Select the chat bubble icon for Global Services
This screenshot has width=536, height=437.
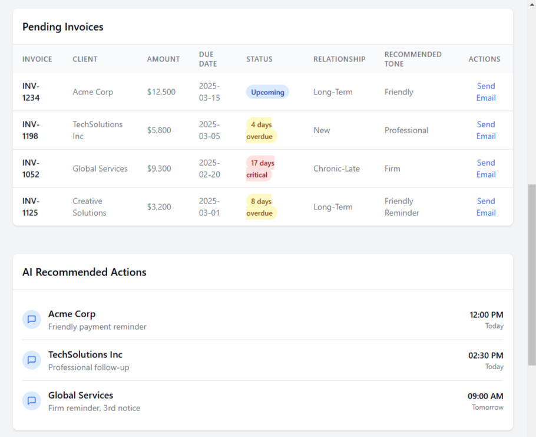pos(31,400)
